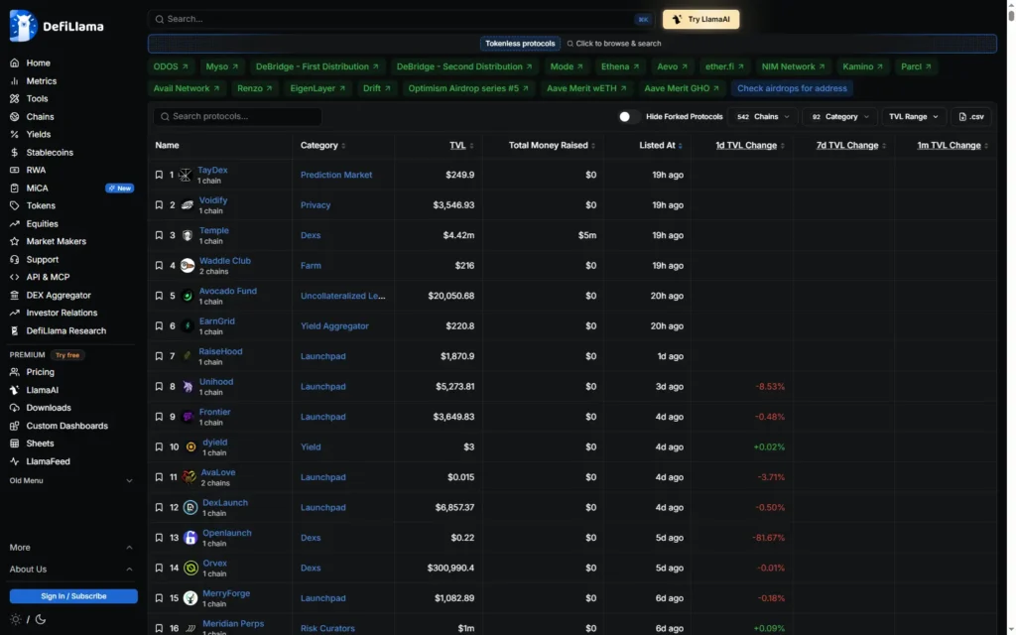Collapse the More section
The width and height of the screenshot is (1016, 635).
[x=71, y=548]
